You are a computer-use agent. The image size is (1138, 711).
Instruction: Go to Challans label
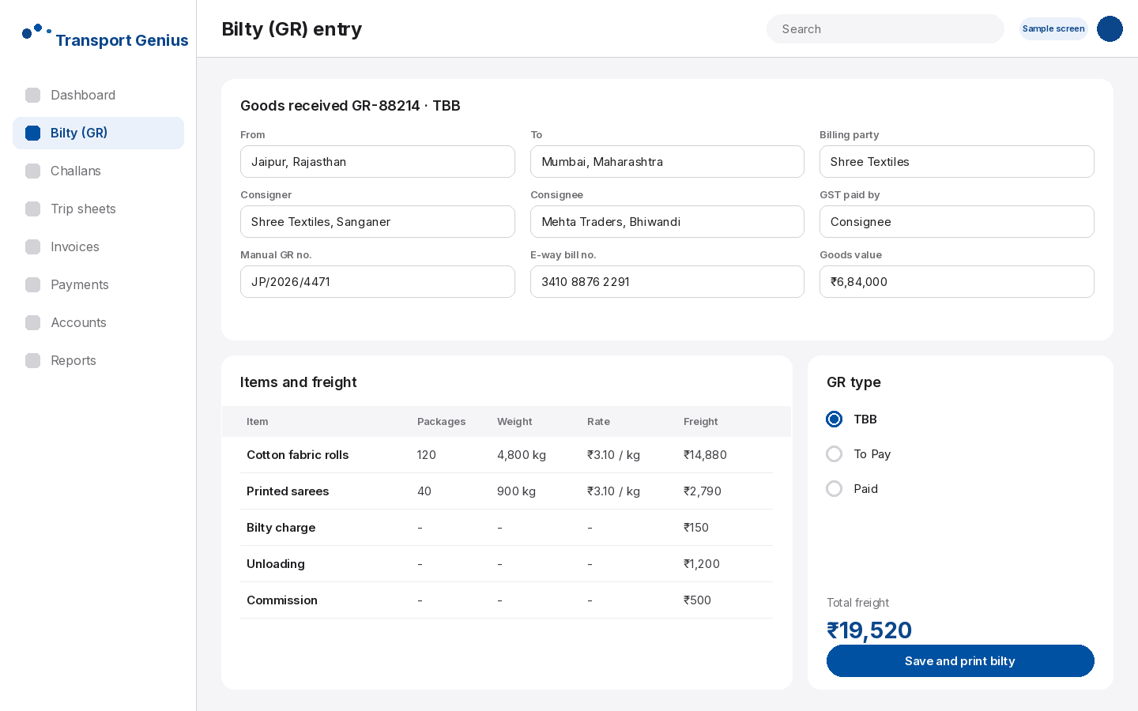76,171
